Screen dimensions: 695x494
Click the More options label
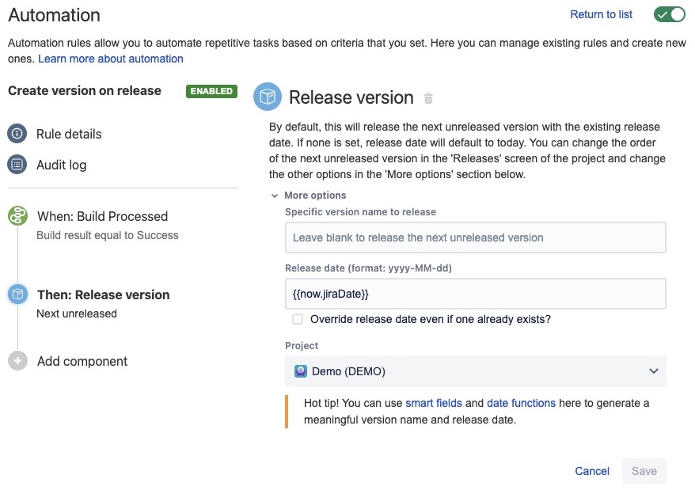pyautogui.click(x=315, y=196)
